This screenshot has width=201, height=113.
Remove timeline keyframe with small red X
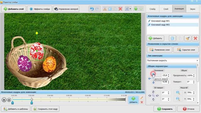pyautogui.click(x=142, y=102)
